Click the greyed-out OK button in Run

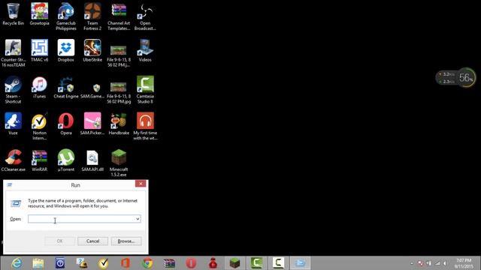click(60, 241)
